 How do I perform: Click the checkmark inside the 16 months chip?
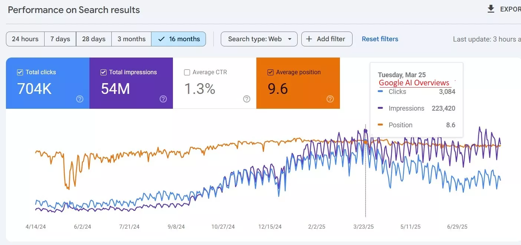(161, 39)
